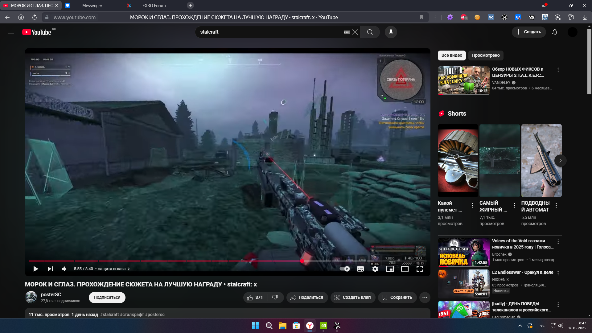This screenshot has width=592, height=333.
Task: Open the player settings gear
Action: click(375, 269)
